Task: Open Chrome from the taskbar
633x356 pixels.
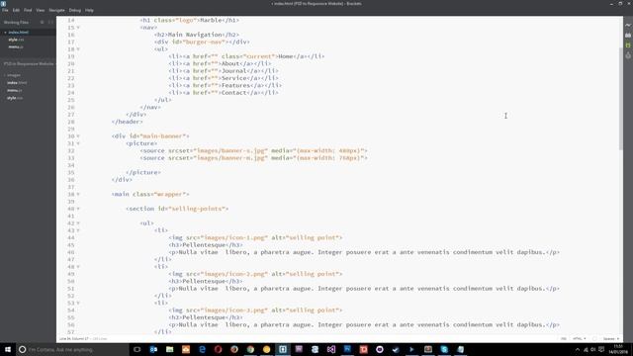Action: point(250,349)
